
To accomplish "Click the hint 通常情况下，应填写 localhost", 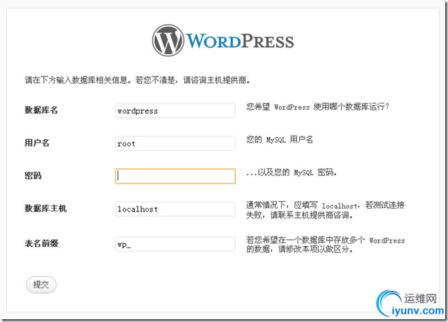I will pyautogui.click(x=325, y=210).
